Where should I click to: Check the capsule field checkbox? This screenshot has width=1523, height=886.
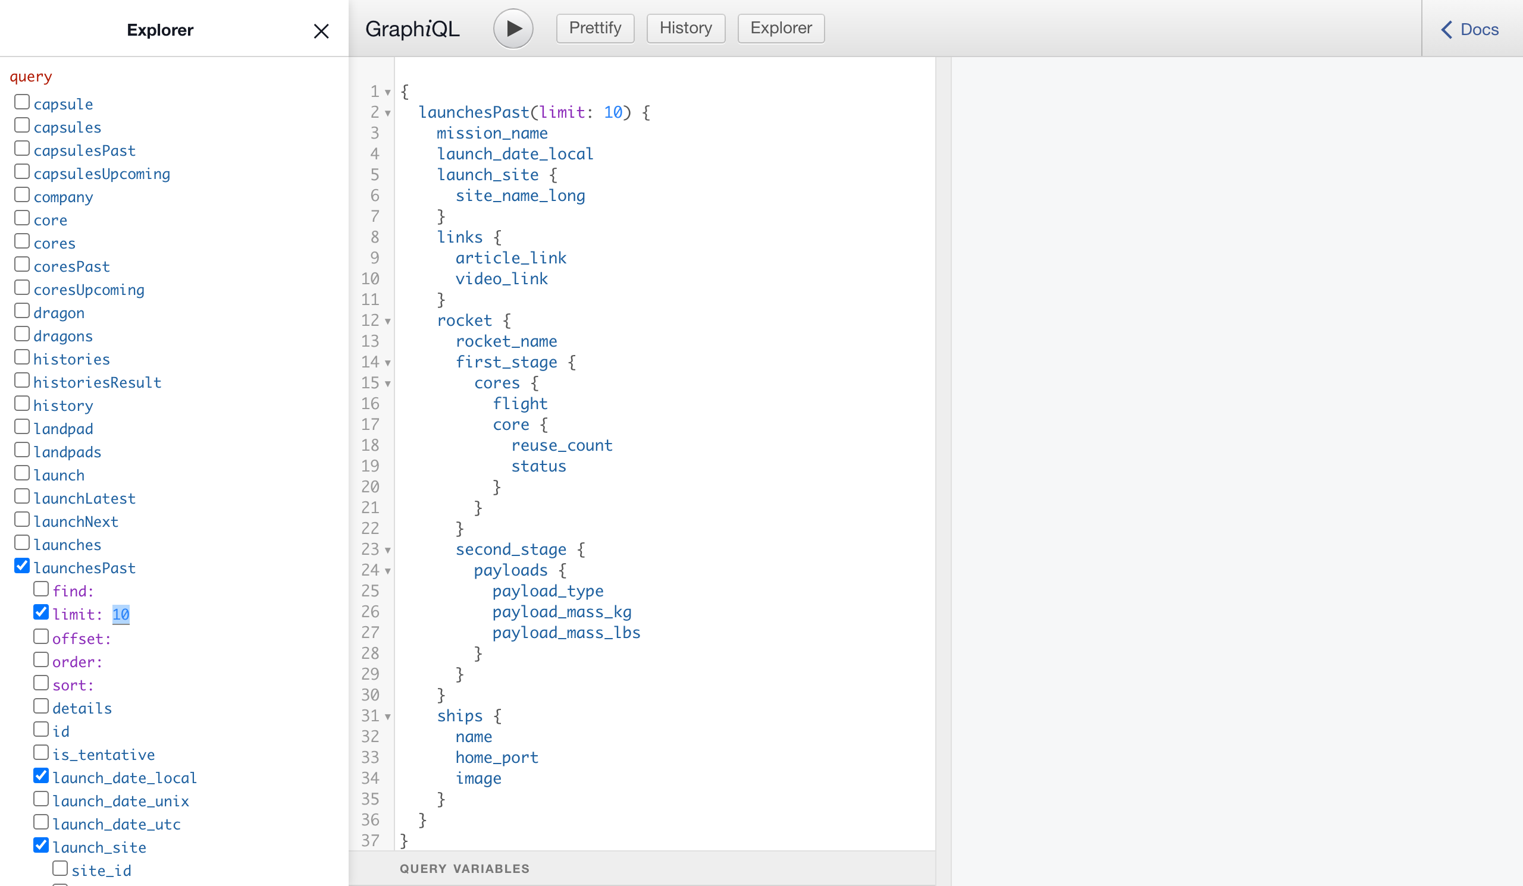click(22, 102)
